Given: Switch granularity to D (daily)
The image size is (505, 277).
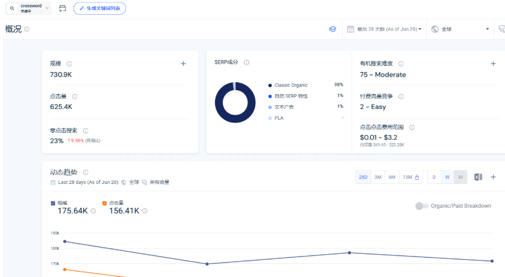Looking at the screenshot, I should (x=434, y=177).
